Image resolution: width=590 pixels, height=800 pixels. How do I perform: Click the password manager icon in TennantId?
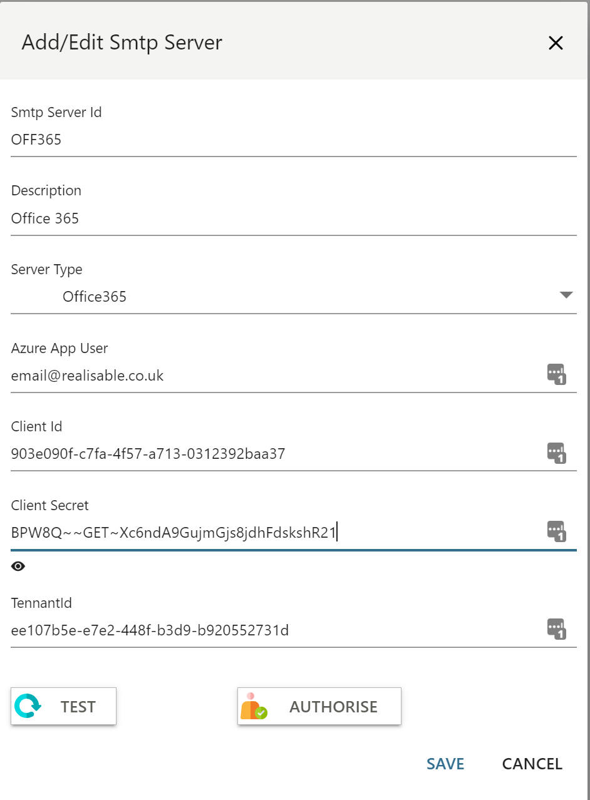[x=556, y=629]
